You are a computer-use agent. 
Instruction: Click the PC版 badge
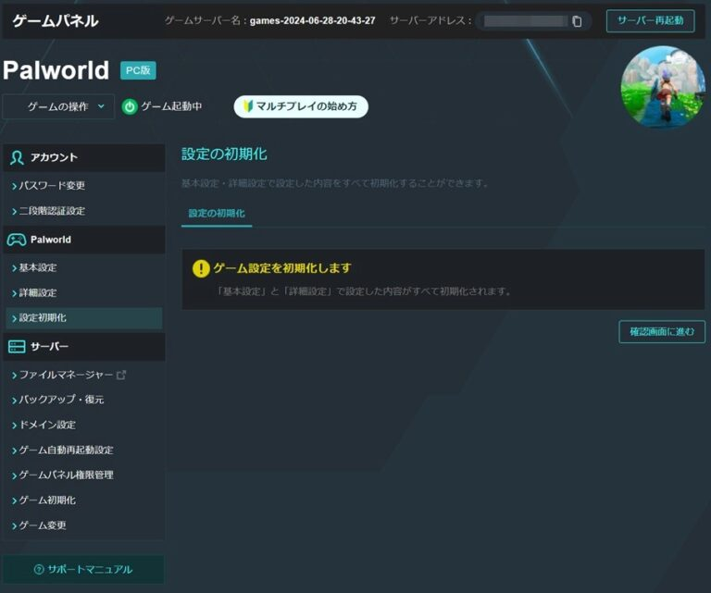tap(138, 70)
